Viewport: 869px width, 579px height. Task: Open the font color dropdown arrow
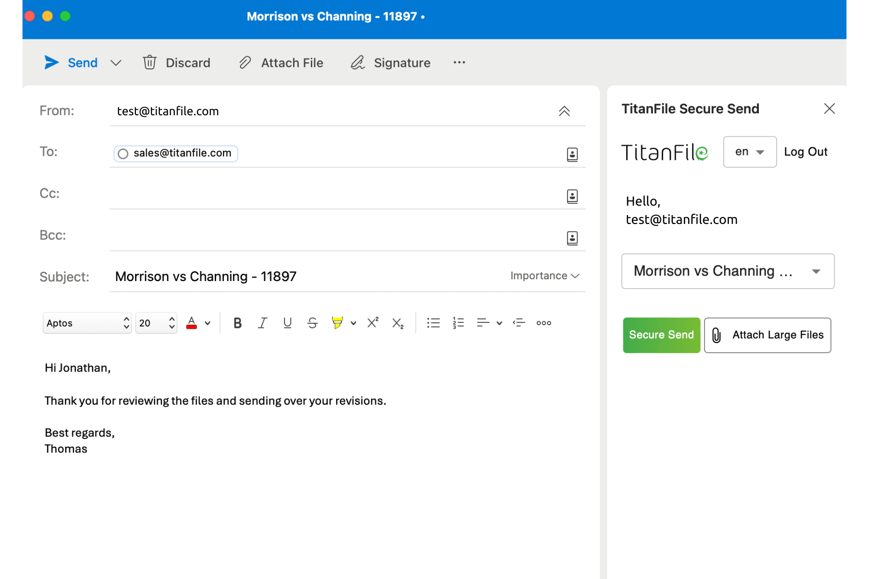(x=208, y=323)
